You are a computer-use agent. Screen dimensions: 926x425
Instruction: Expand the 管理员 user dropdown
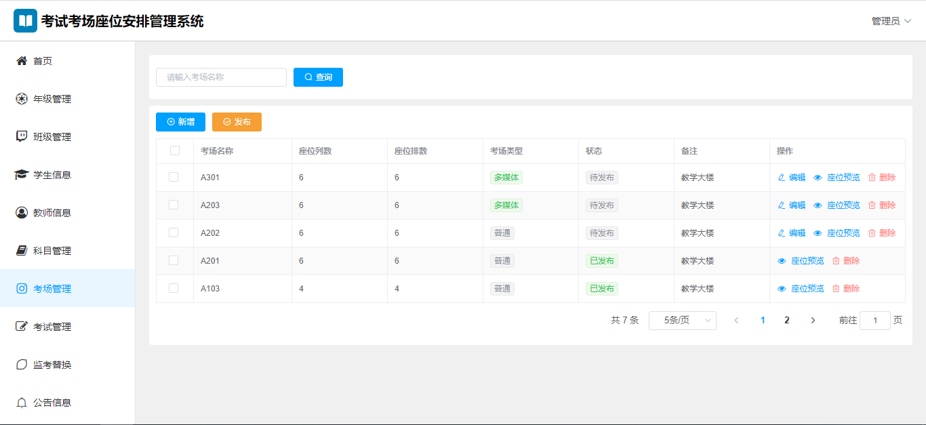tap(891, 21)
